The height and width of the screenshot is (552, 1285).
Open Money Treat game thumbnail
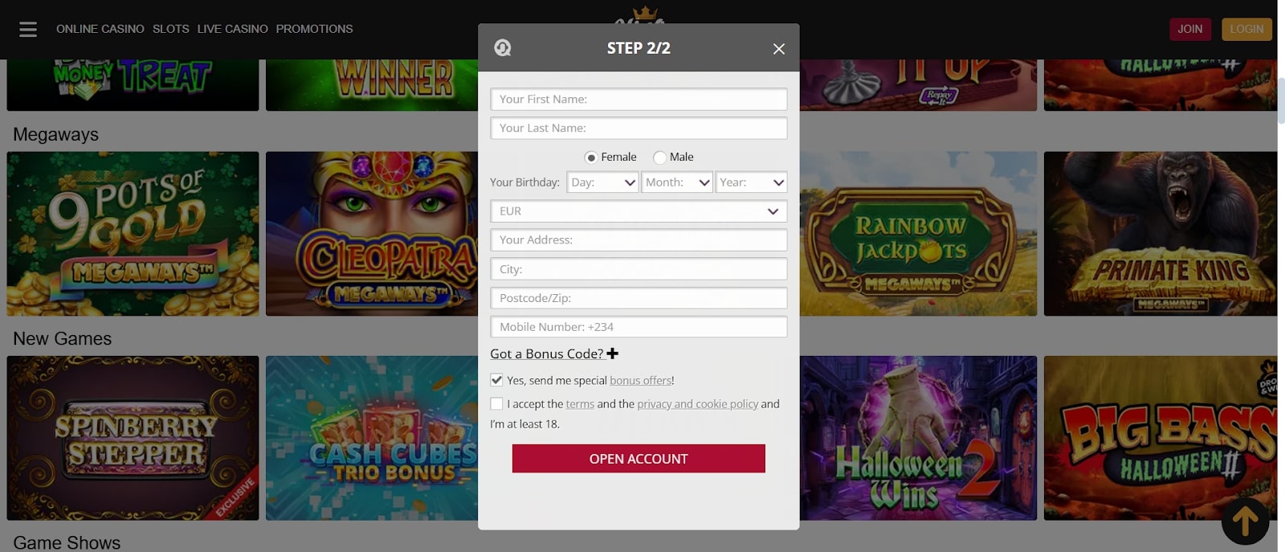pyautogui.click(x=133, y=85)
